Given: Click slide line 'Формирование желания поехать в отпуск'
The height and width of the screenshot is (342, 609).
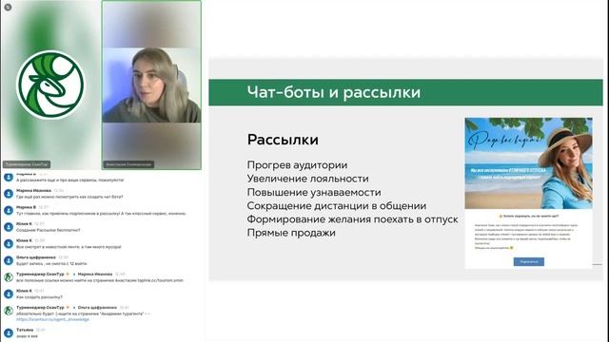Looking at the screenshot, I should (x=352, y=219).
